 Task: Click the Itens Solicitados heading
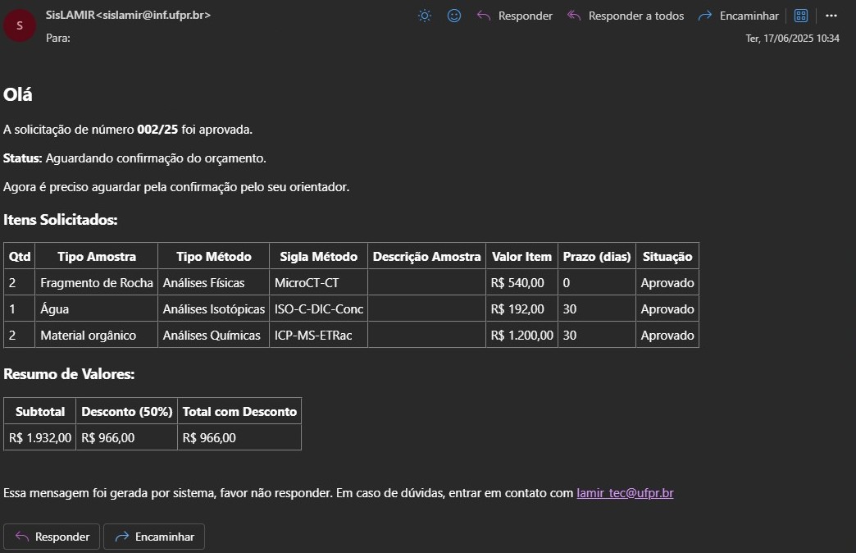click(60, 220)
